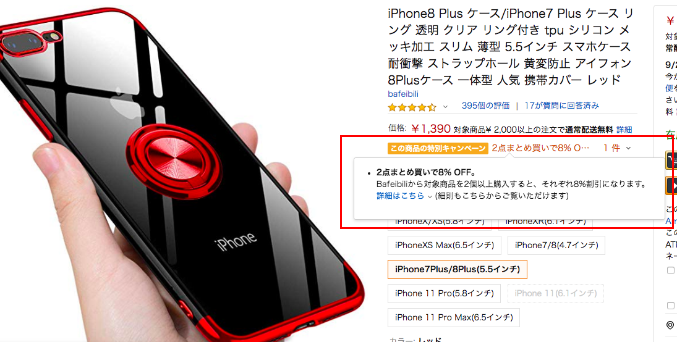Select iPhone7/8(4.7インチ) size option
Viewport: 677px width, 342px height.
click(556, 246)
